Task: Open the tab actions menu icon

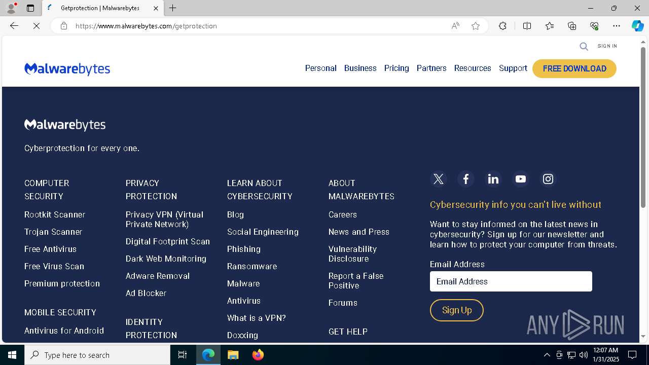Action: [30, 8]
